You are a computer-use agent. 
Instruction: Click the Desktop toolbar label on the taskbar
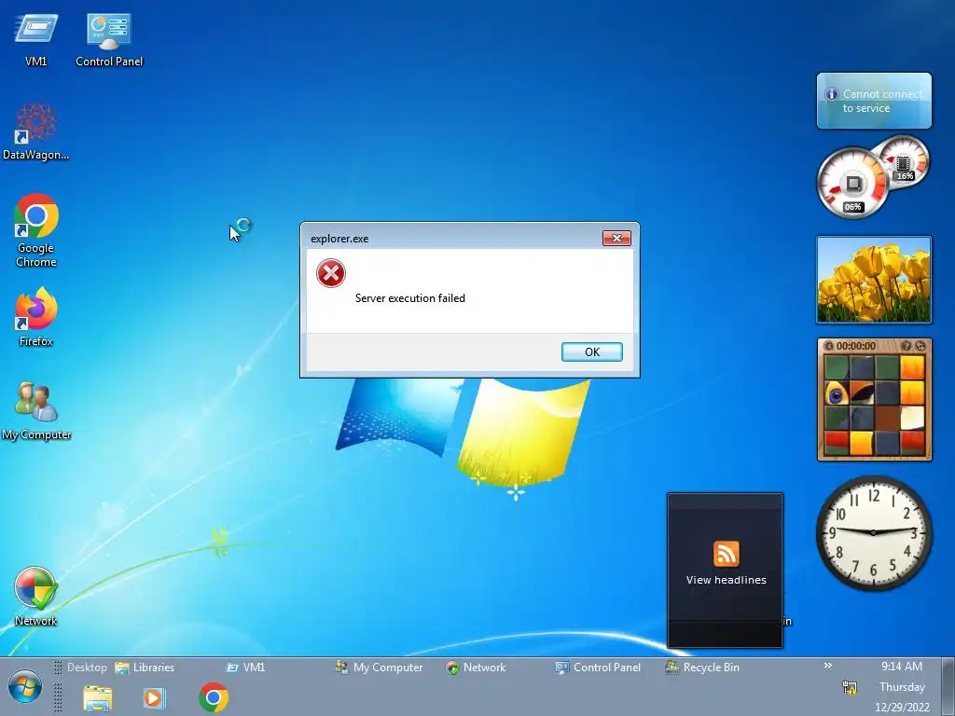(x=87, y=668)
